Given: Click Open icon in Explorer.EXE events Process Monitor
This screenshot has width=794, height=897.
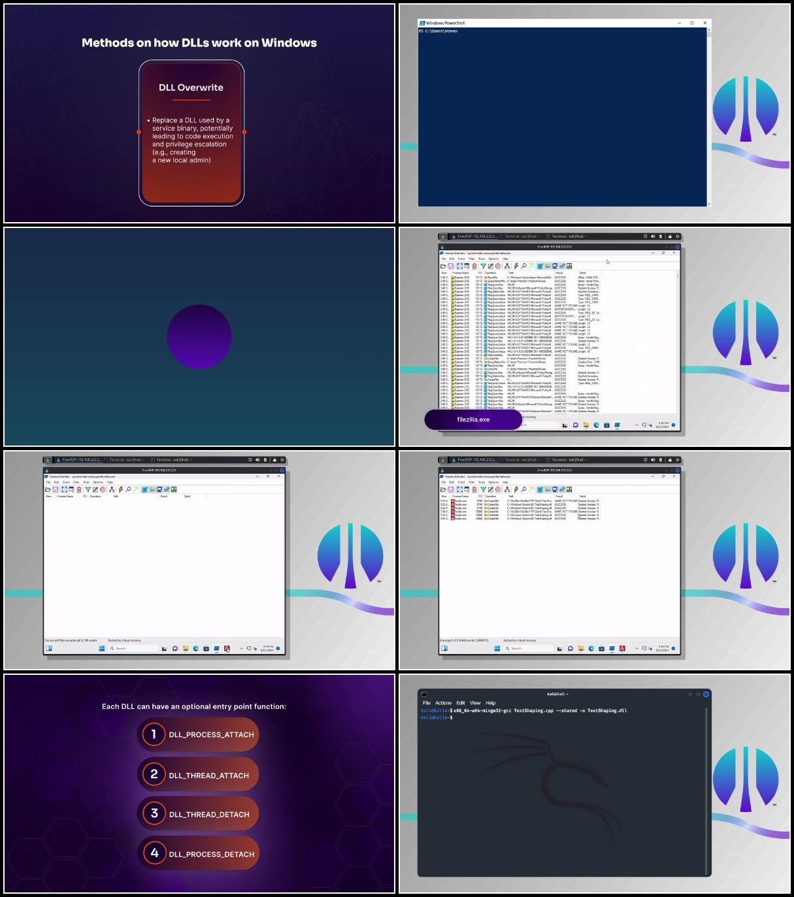Looking at the screenshot, I should pos(443,266).
